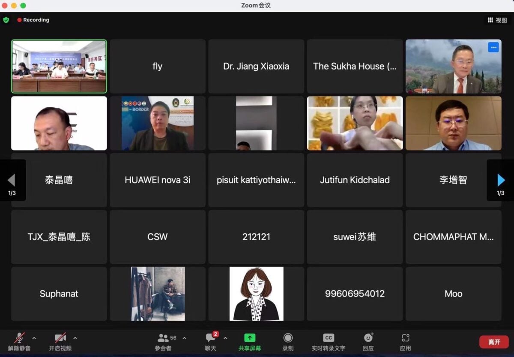The image size is (514, 357).
Task: Click the green share screen icon
Action: pyautogui.click(x=250, y=338)
